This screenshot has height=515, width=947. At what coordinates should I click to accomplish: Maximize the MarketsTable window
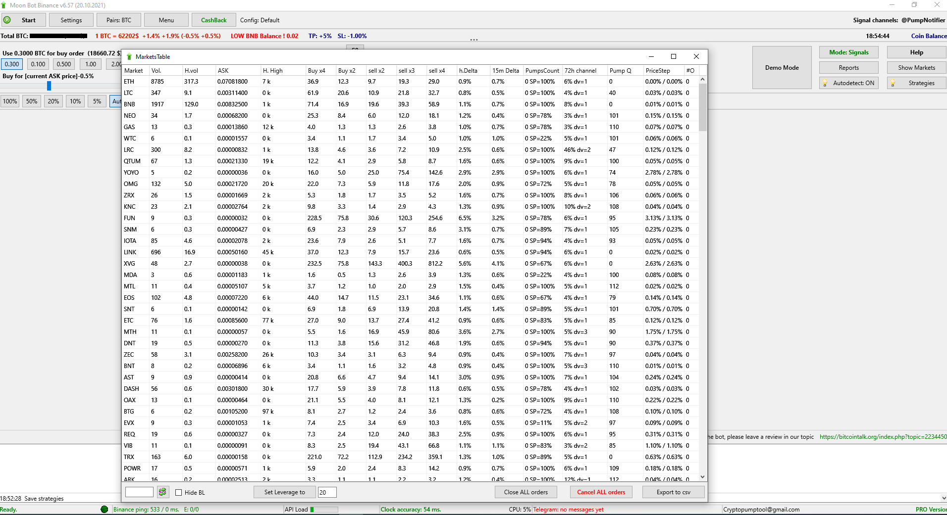[x=674, y=56]
